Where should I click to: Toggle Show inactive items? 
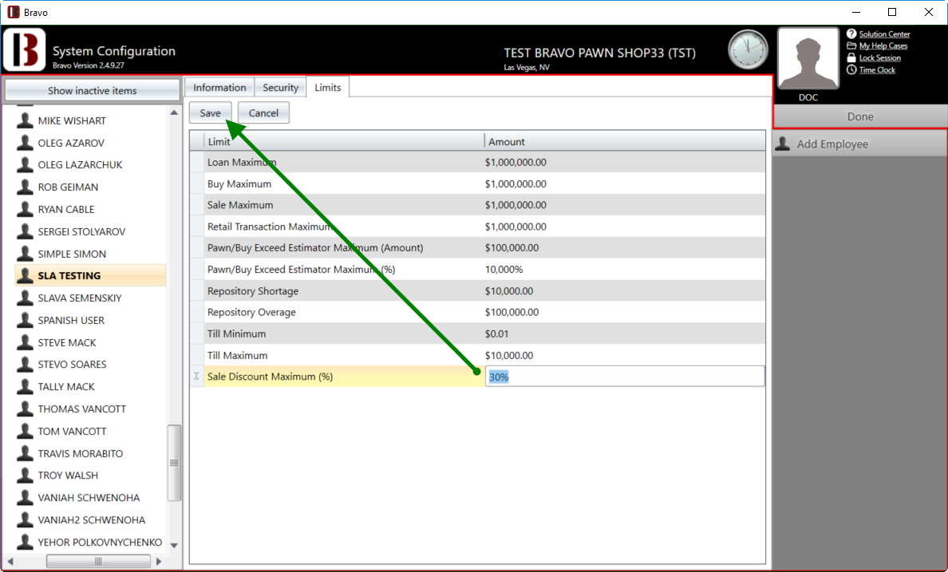pyautogui.click(x=92, y=91)
